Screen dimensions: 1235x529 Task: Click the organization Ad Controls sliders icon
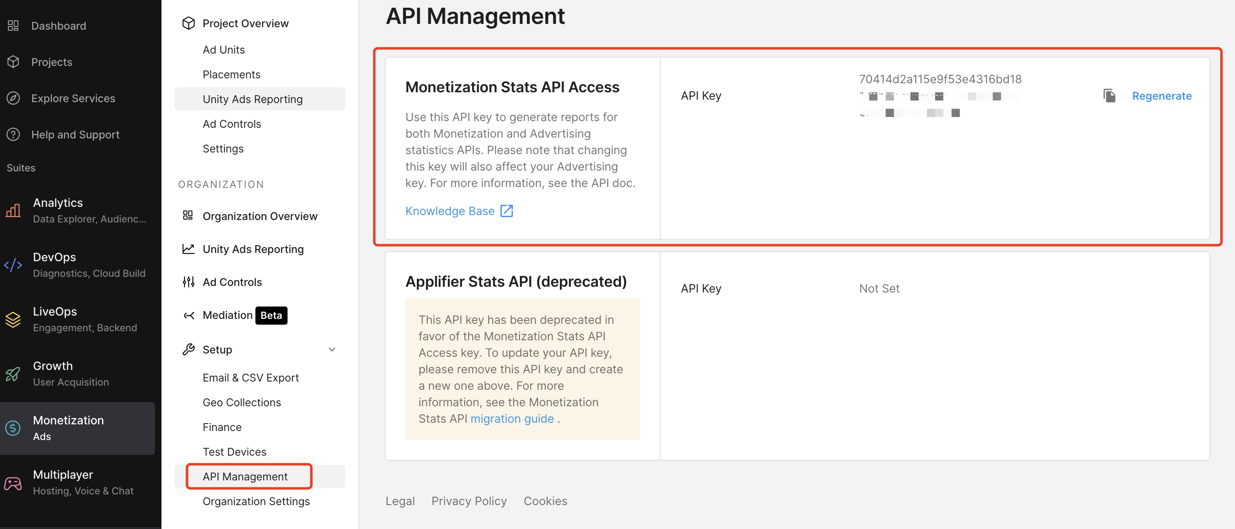188,282
